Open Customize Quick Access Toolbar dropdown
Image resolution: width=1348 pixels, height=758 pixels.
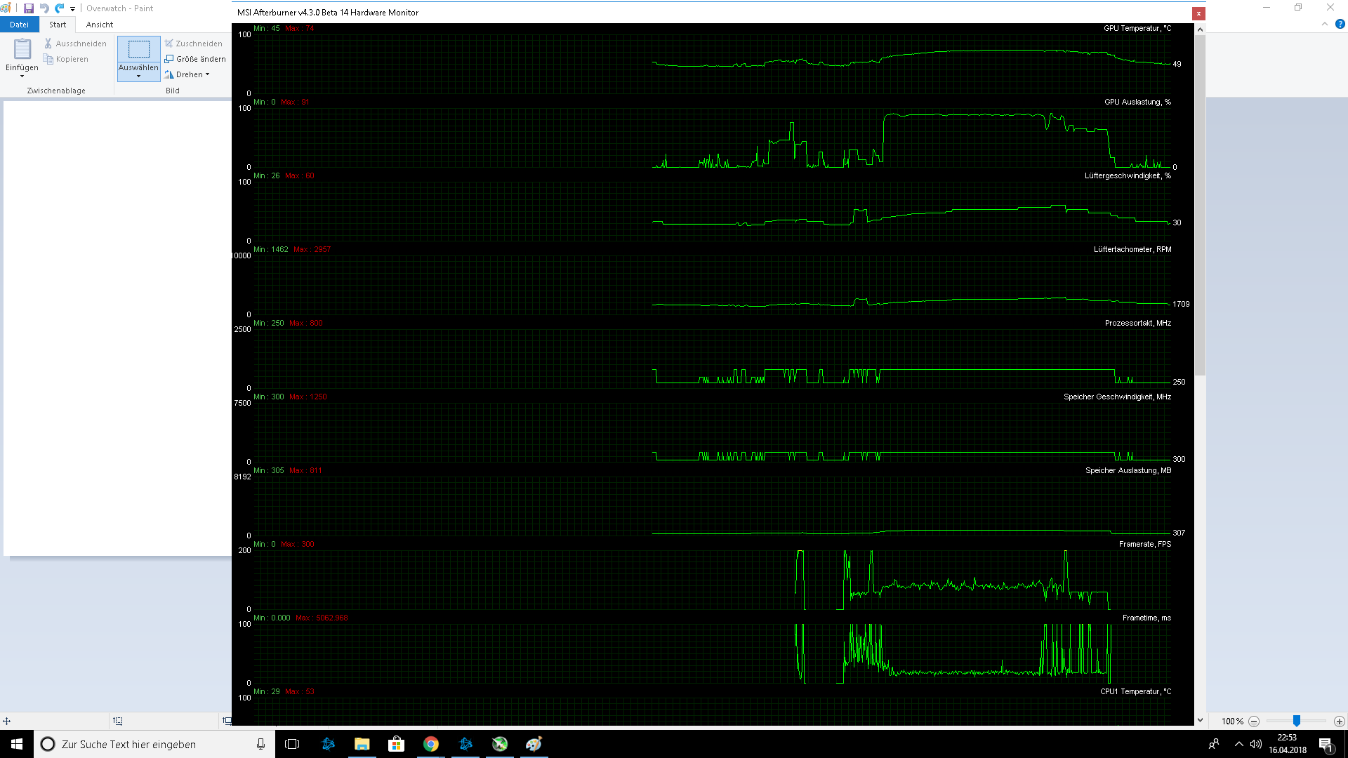(72, 9)
